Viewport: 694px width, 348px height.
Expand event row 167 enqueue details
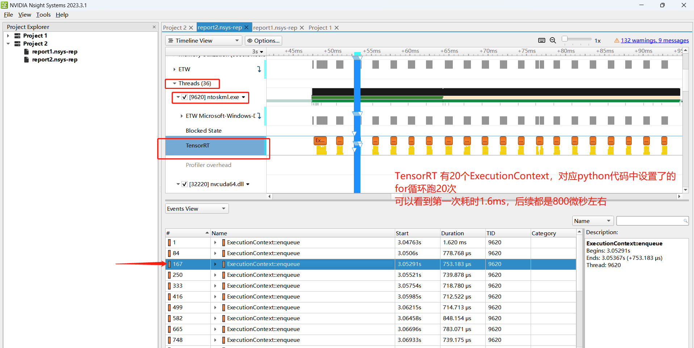pyautogui.click(x=215, y=264)
